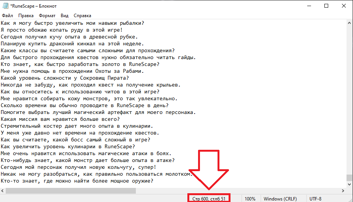Image resolution: width=353 pixels, height=202 pixels.
Task: Close the RuneScape Блокнот window
Action: tap(344, 6)
